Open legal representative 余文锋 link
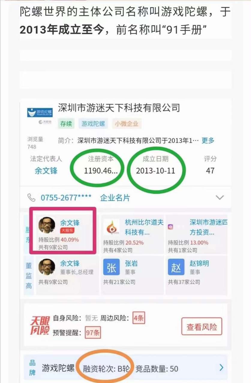 click(x=46, y=171)
